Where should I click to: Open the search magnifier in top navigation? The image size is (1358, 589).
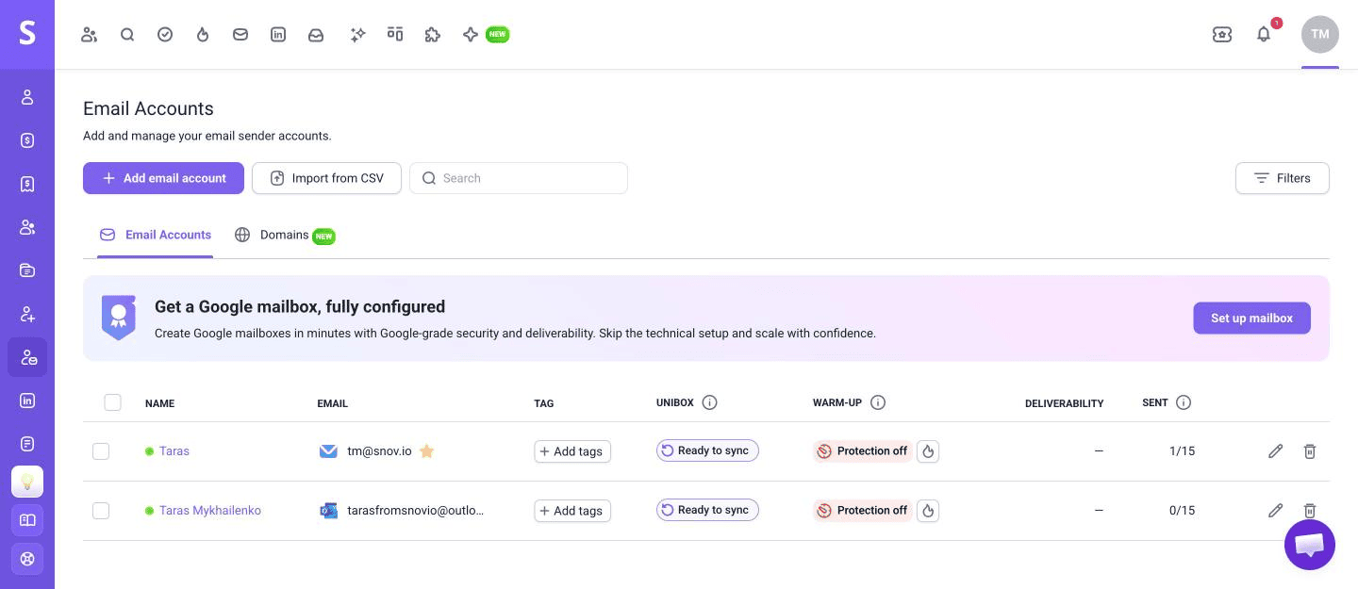[127, 35]
